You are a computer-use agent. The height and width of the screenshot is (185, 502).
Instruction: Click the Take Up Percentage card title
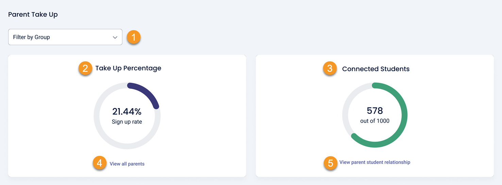[128, 68]
